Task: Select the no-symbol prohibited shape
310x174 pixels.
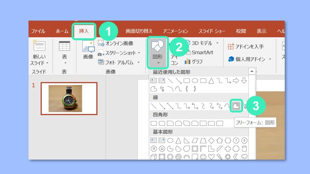Action: click(178, 157)
